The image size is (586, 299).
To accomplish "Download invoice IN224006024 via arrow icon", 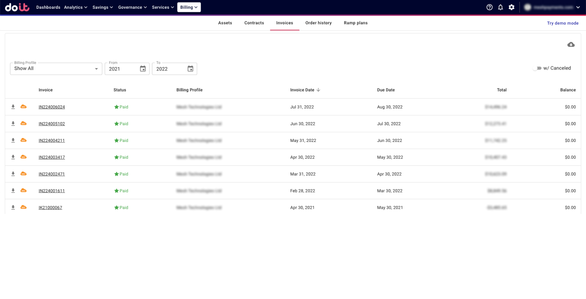I will point(13,107).
